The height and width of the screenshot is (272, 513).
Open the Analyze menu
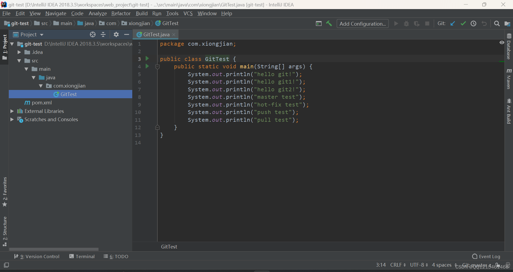[98, 13]
